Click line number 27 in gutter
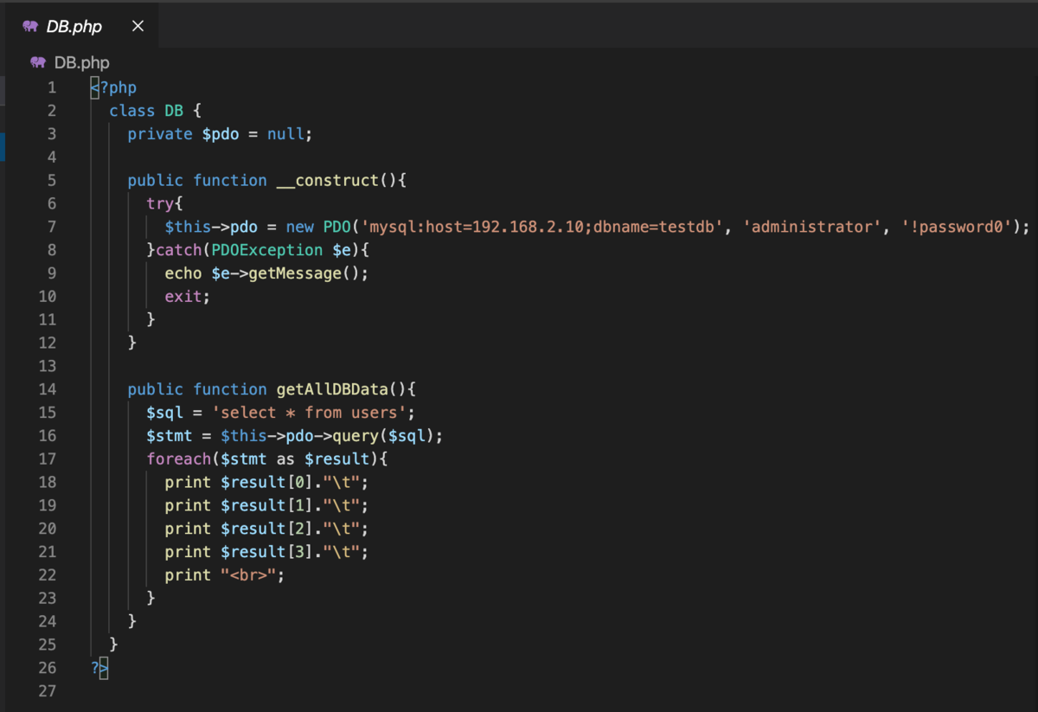The width and height of the screenshot is (1038, 712). click(48, 691)
